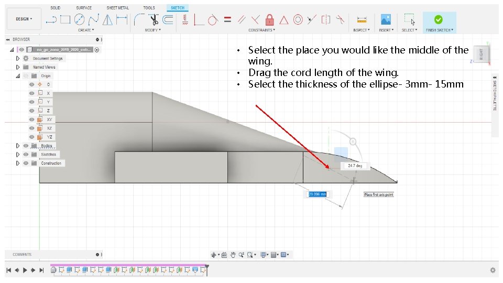
Task: Toggle visibility of the Bodies folder
Action: coord(26,146)
